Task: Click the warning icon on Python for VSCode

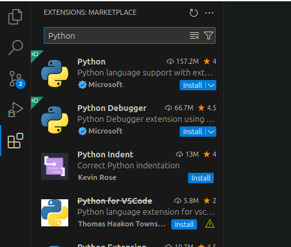Action: click(210, 224)
